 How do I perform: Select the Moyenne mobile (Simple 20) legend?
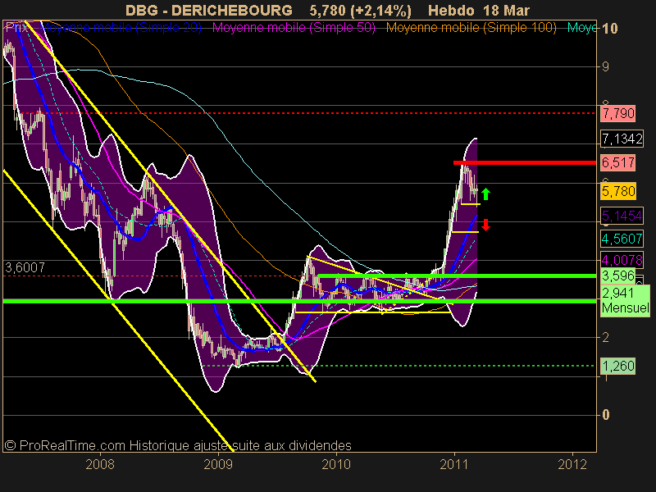pyautogui.click(x=121, y=28)
